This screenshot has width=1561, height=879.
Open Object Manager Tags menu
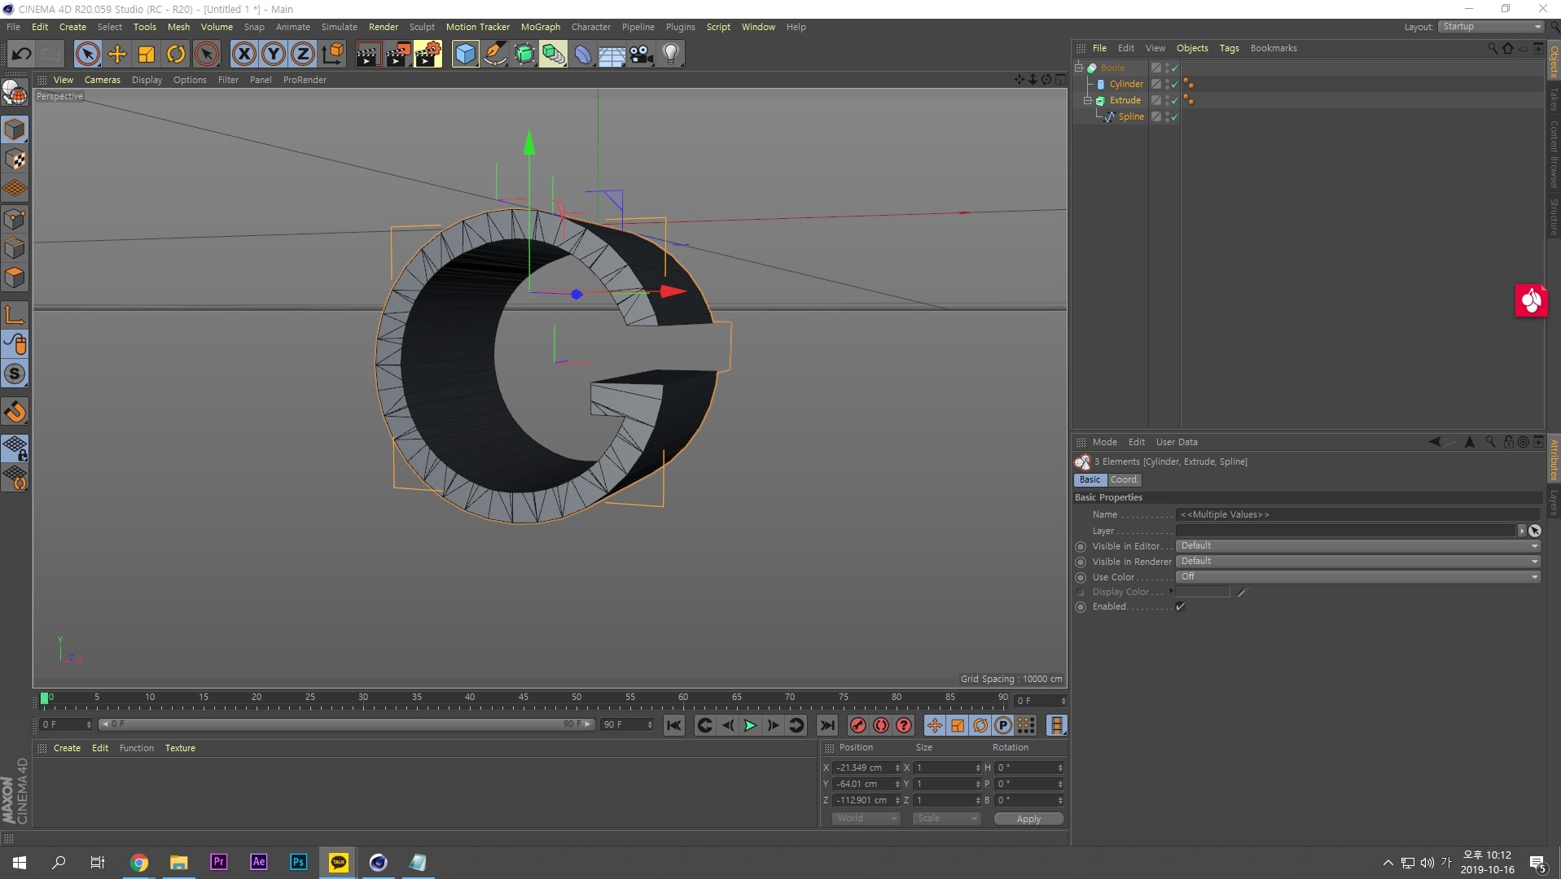pos(1229,48)
